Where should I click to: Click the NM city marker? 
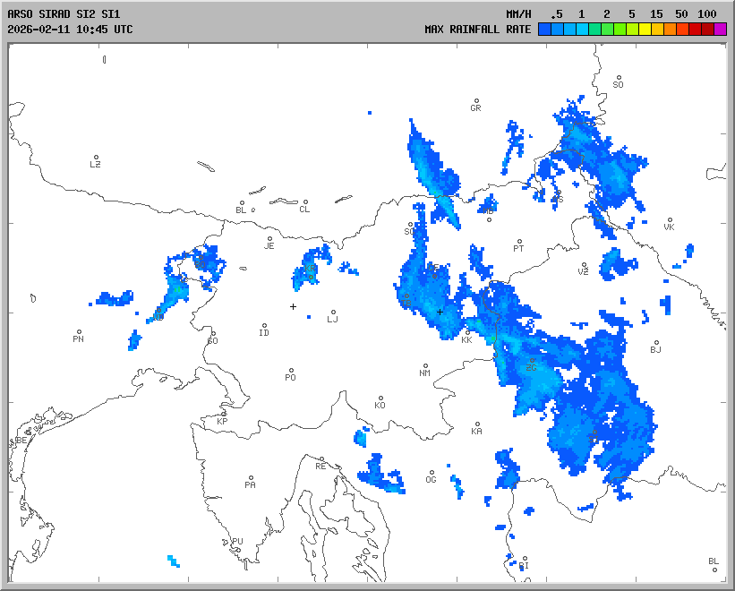pos(425,366)
